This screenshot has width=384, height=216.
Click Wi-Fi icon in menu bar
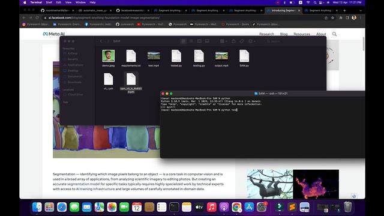click(x=308, y=2)
